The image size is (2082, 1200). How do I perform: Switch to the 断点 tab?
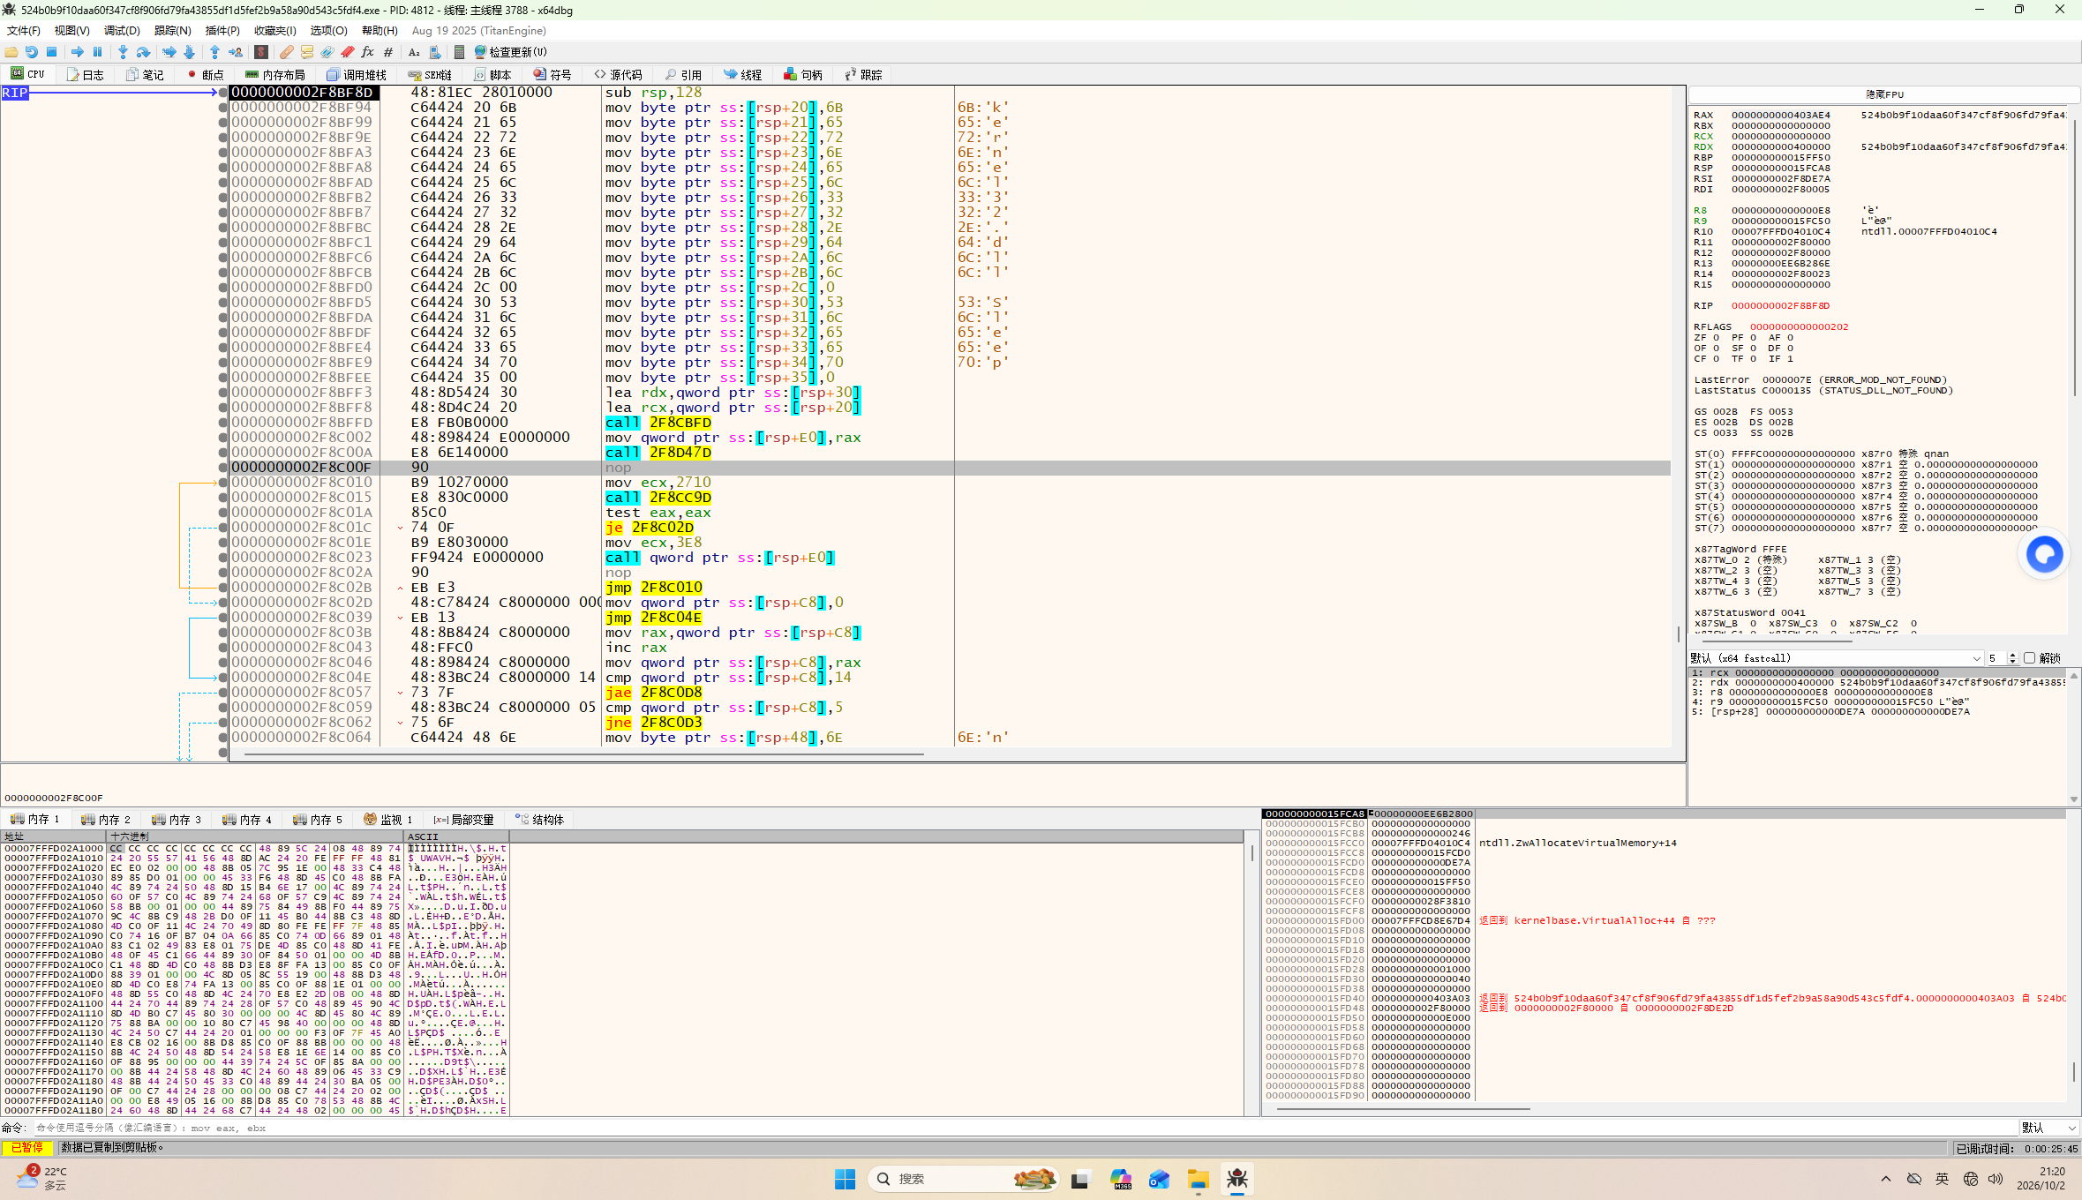(206, 75)
